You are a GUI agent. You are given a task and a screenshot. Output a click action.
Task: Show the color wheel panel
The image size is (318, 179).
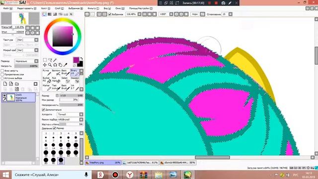pyautogui.click(x=44, y=14)
